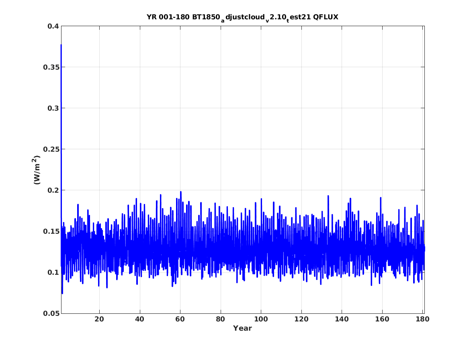Click the y-axis tick label '0.1'
The height and width of the screenshot is (352, 469).
53,272
